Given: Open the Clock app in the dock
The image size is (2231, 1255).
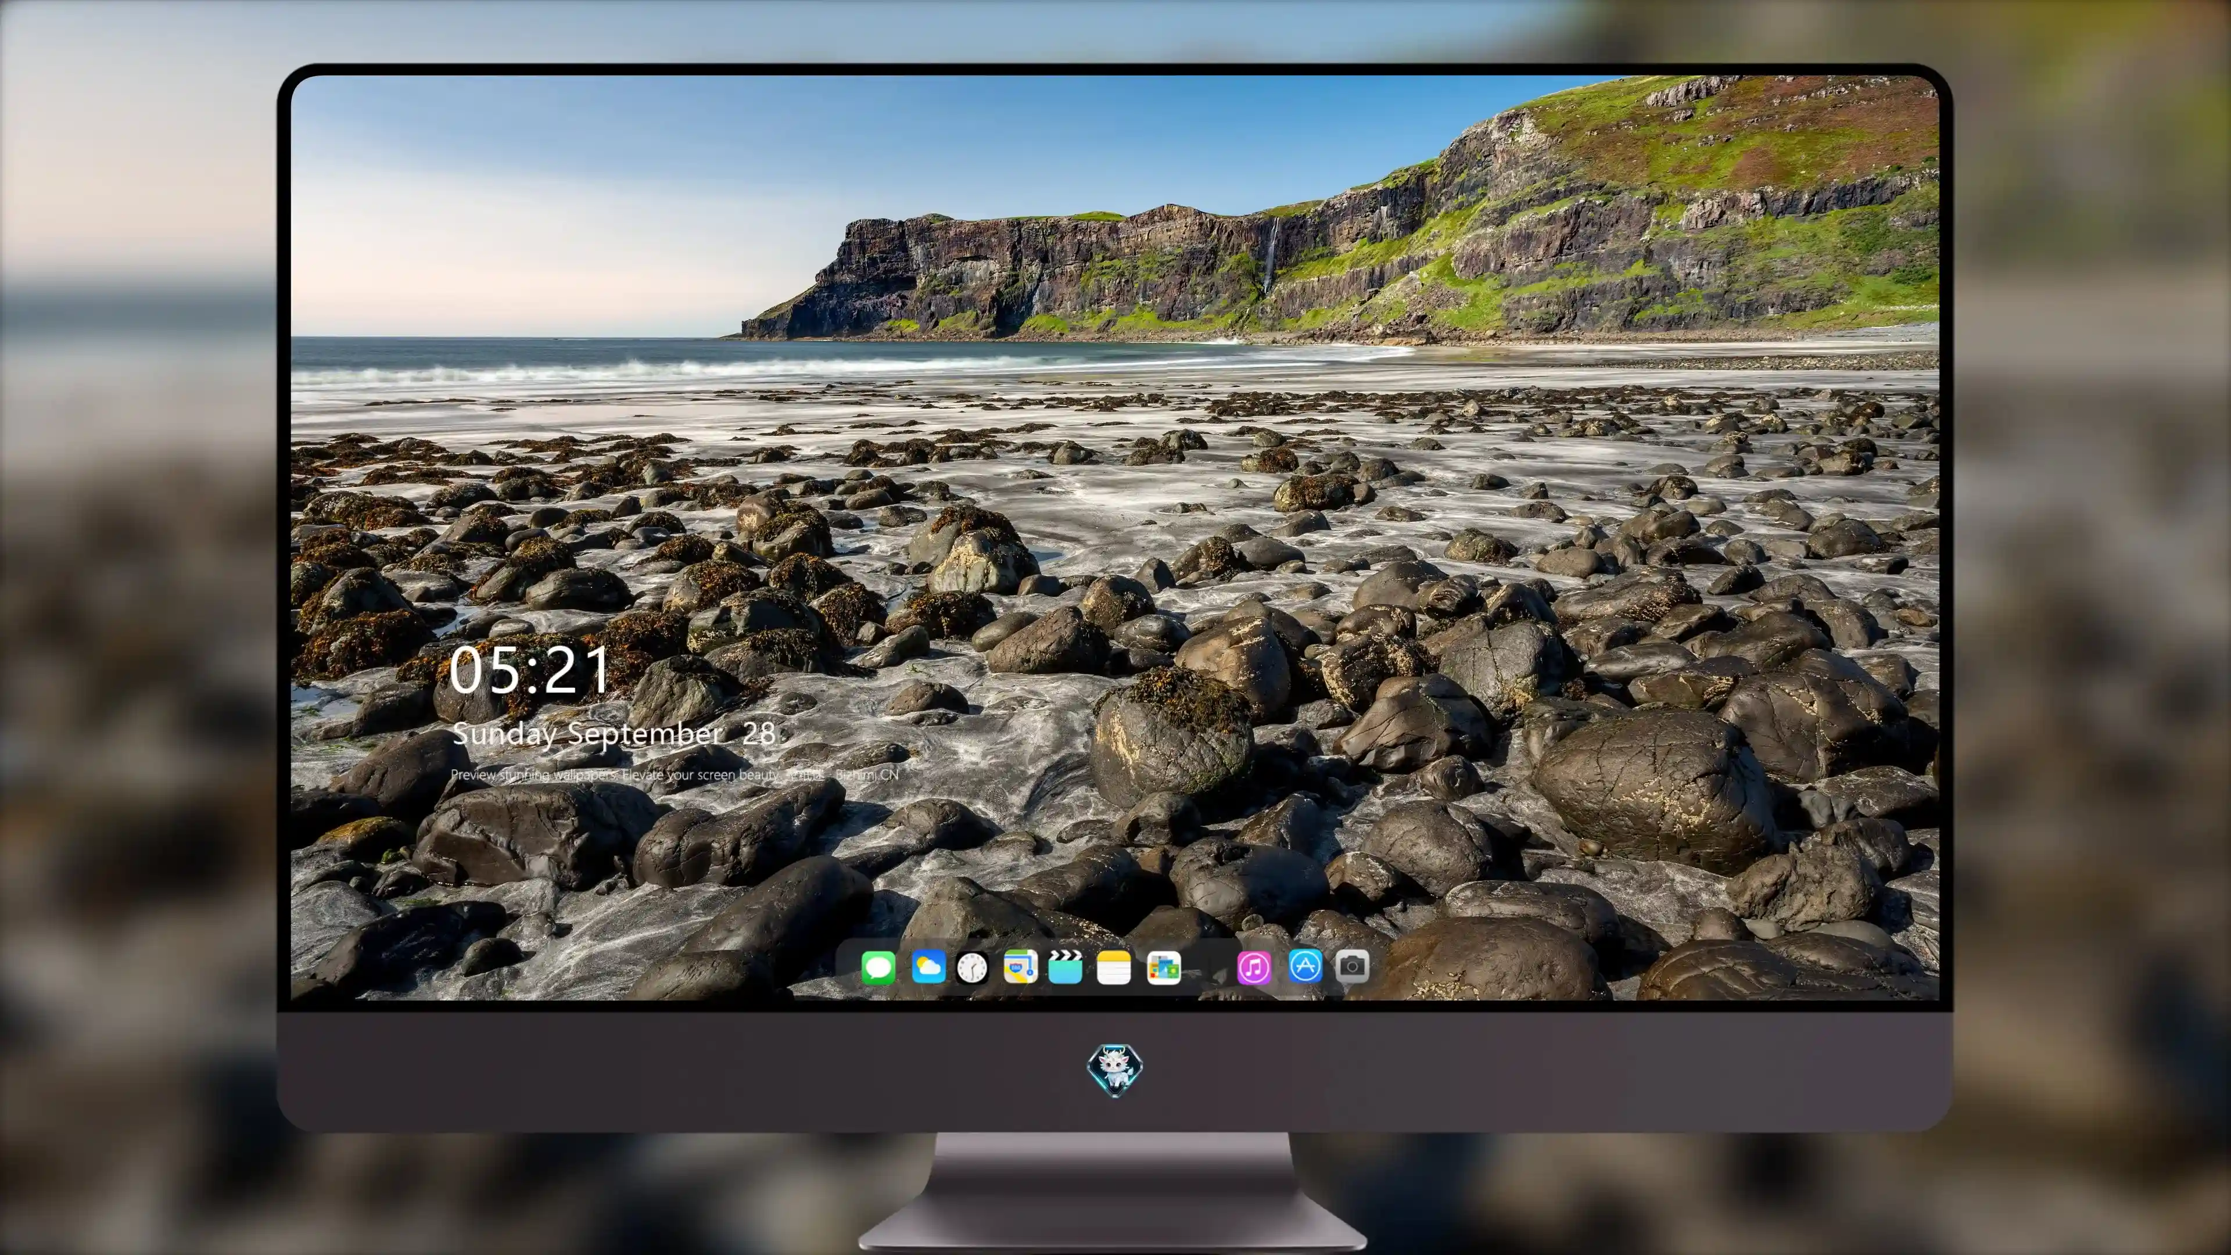Looking at the screenshot, I should coord(973,967).
